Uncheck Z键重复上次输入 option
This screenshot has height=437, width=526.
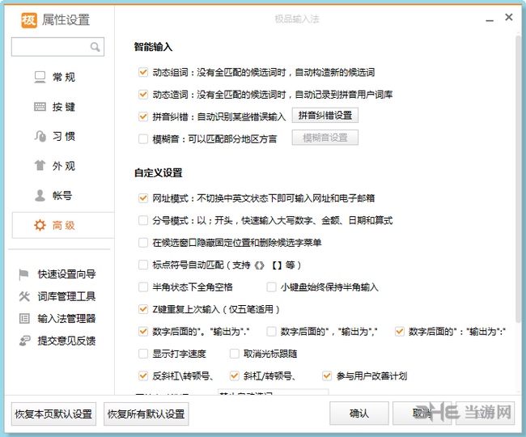[x=143, y=309]
